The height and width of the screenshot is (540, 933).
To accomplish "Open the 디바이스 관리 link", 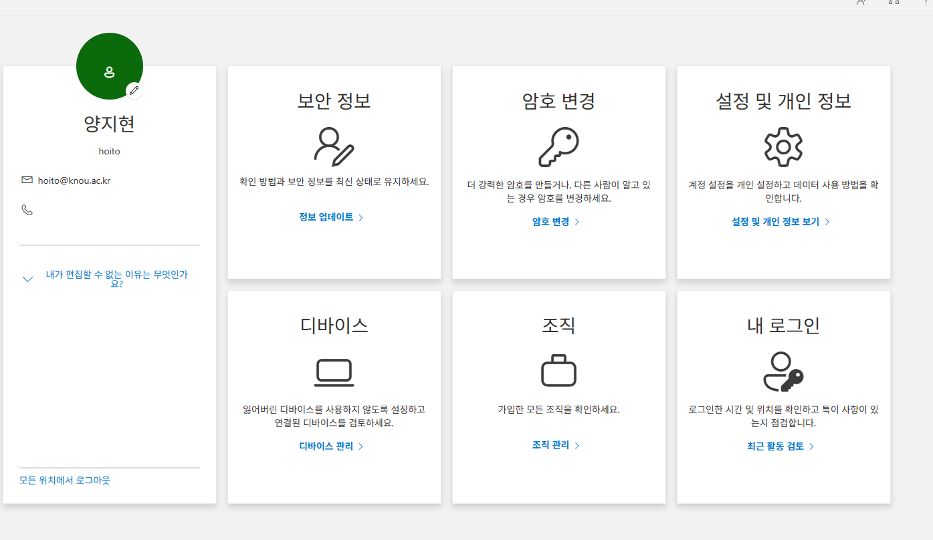I will point(331,446).
